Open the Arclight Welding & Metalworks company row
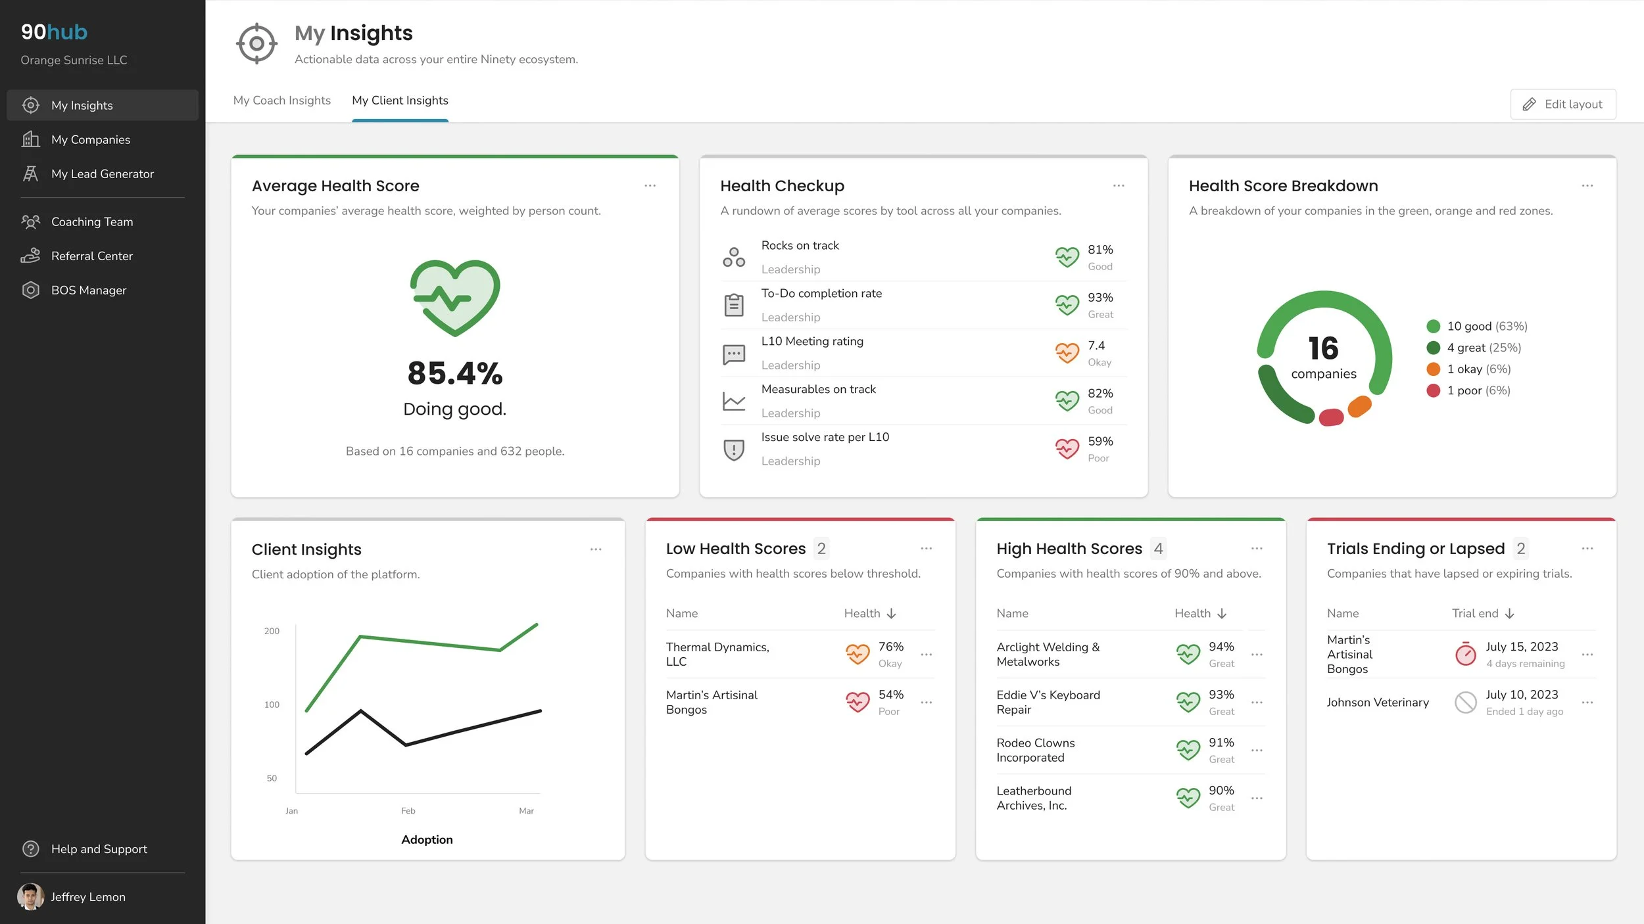Screen dimensions: 1644x924 click(1130, 655)
